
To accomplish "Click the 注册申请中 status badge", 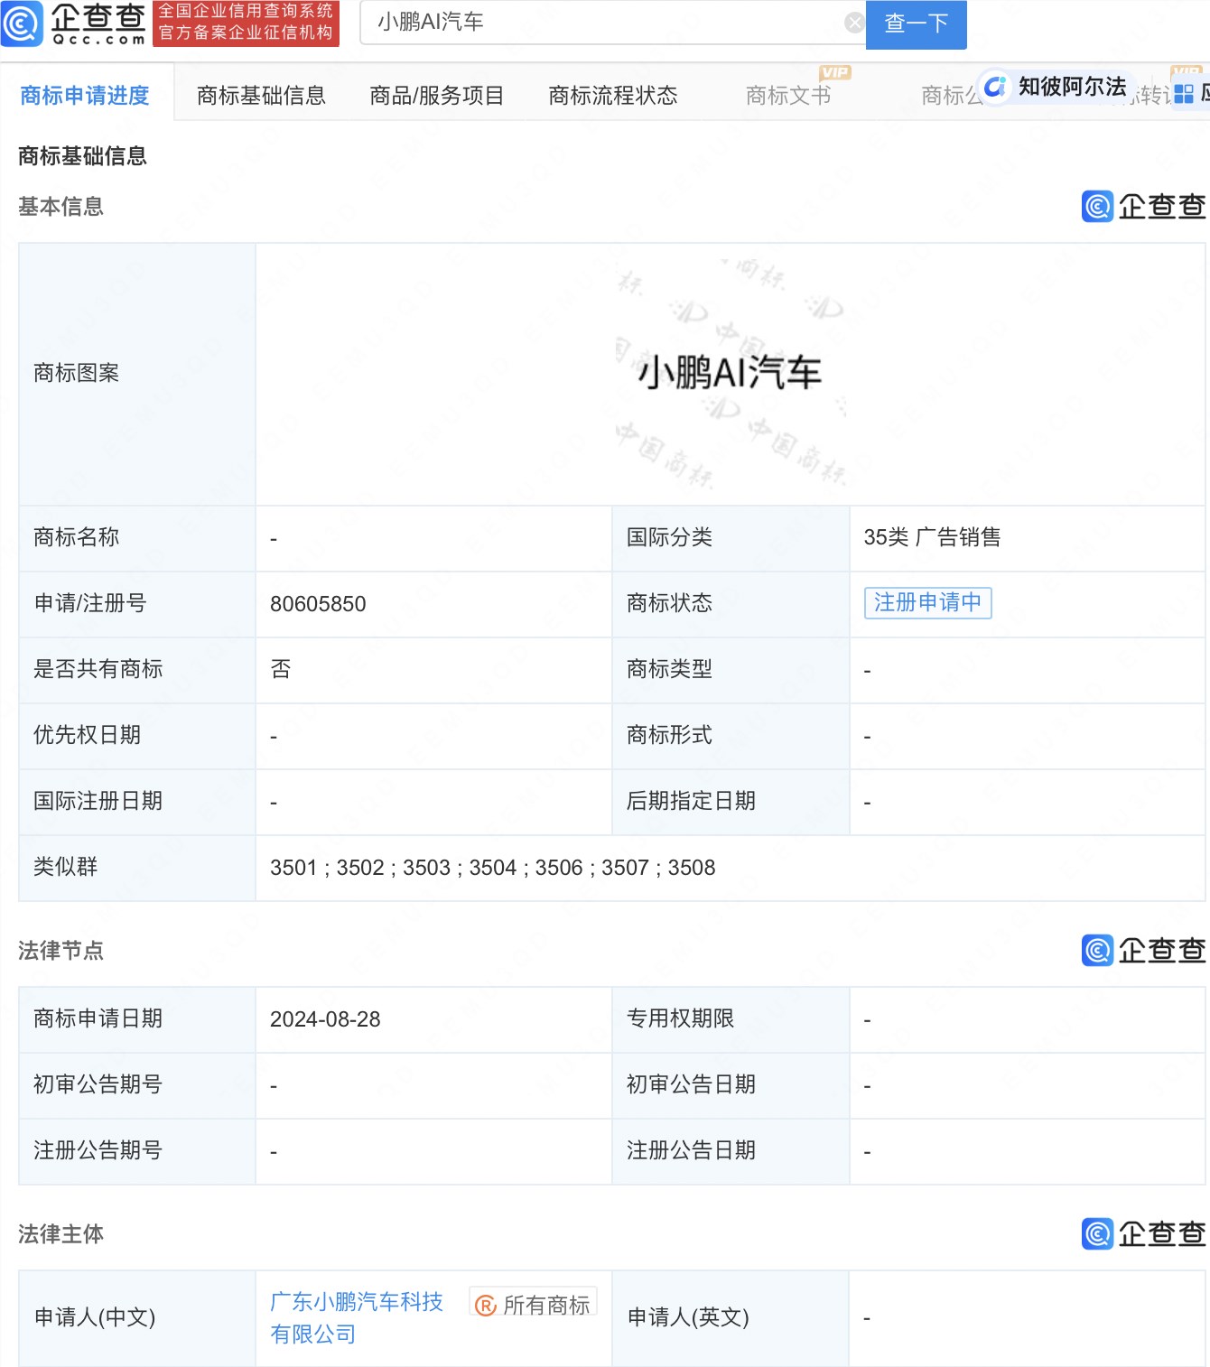I will (x=927, y=603).
